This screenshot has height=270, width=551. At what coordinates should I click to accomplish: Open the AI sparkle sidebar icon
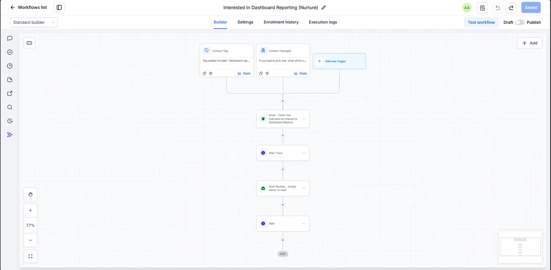coord(10,135)
